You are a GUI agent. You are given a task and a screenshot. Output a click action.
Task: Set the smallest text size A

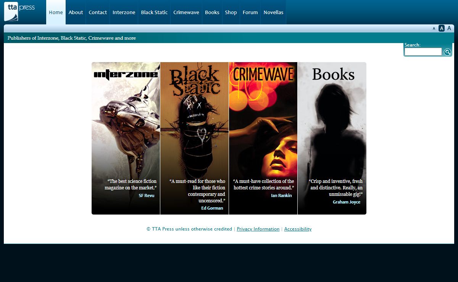(434, 29)
